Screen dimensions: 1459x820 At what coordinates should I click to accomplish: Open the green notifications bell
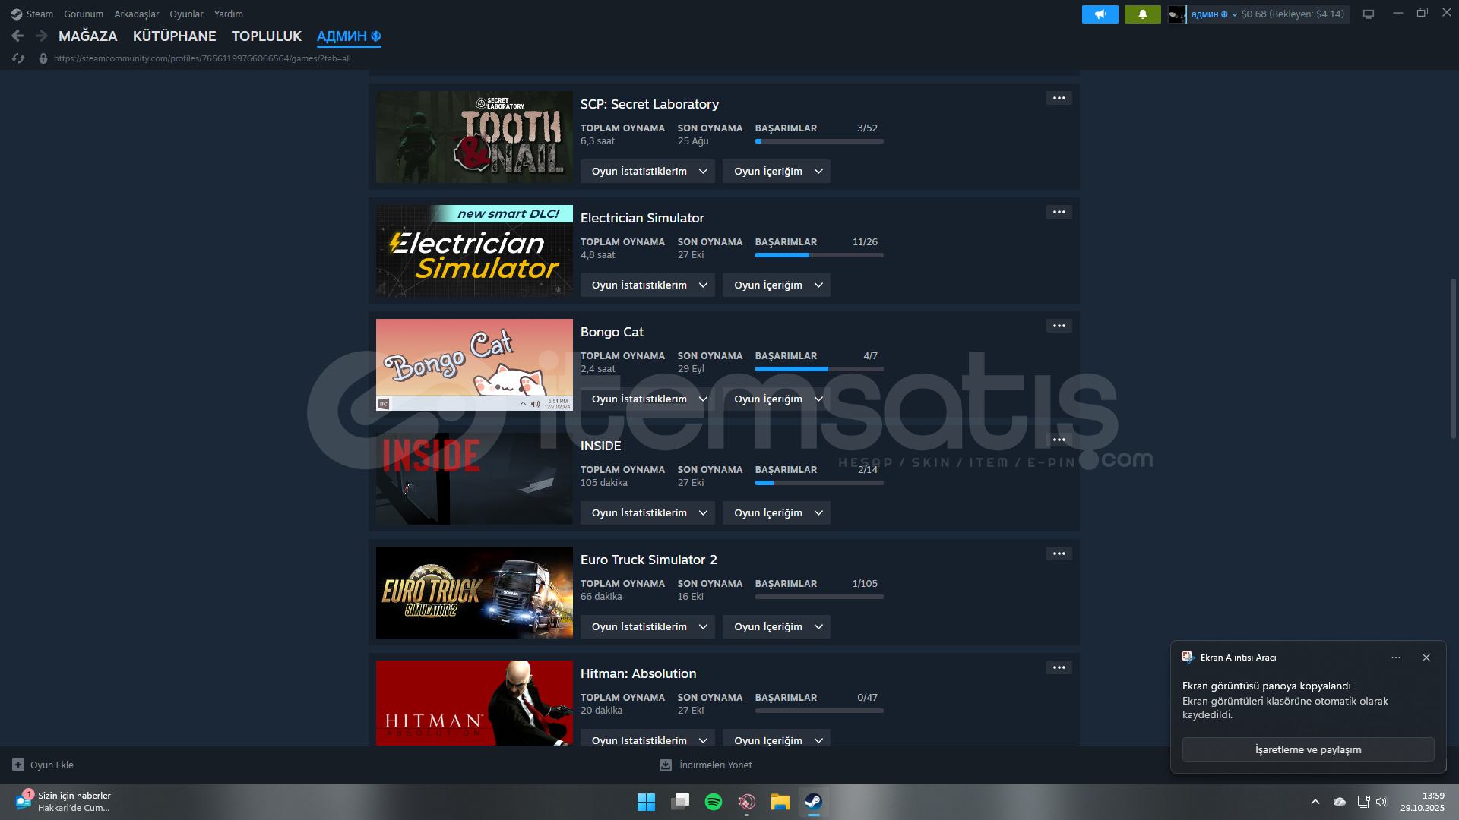coord(1142,14)
